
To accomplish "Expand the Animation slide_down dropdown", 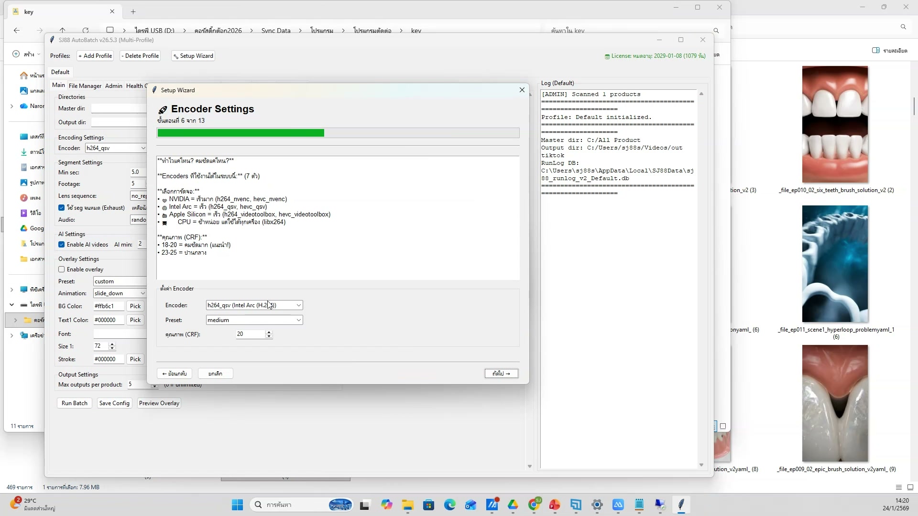I will coord(142,293).
